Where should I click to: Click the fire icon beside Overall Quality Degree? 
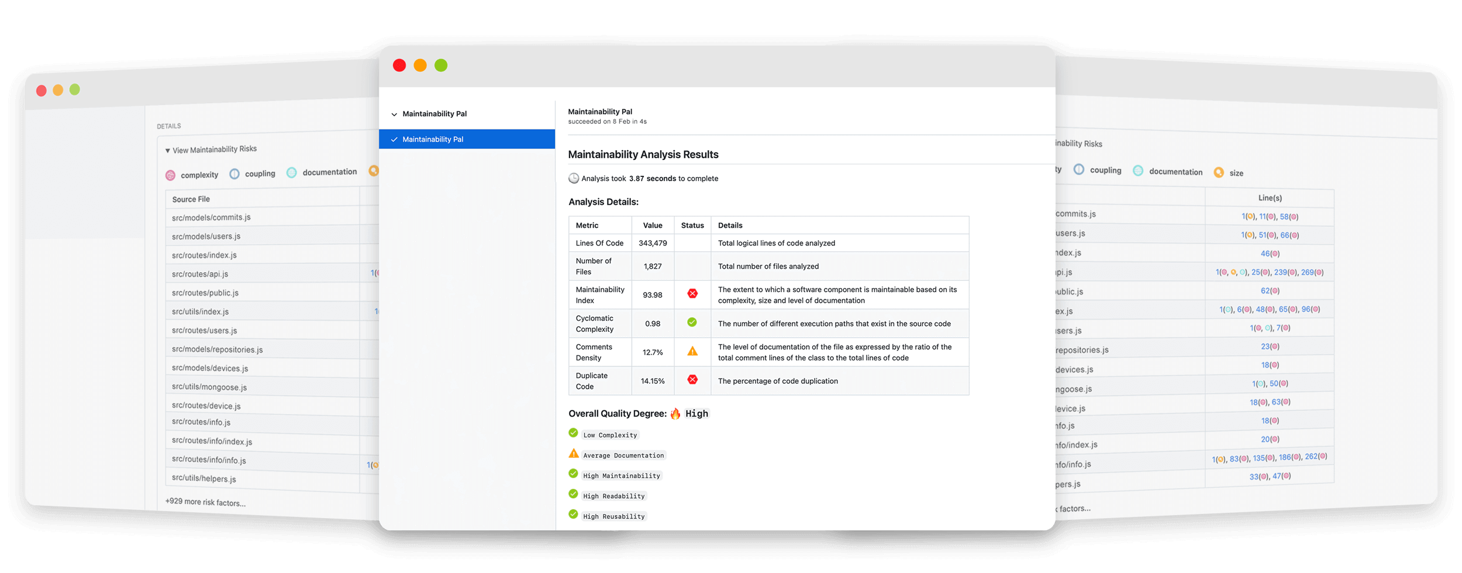(x=675, y=414)
